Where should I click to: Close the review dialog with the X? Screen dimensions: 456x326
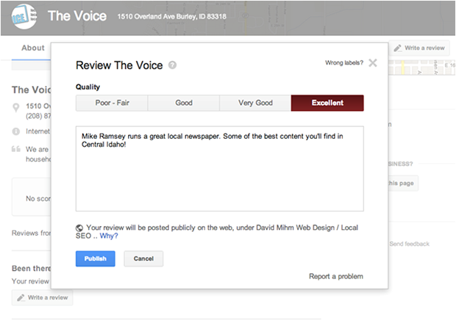point(373,63)
